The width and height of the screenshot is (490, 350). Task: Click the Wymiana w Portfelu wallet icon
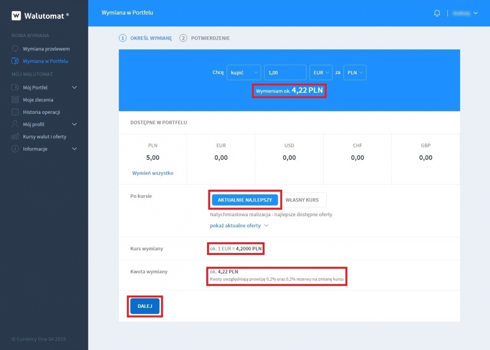coord(15,61)
